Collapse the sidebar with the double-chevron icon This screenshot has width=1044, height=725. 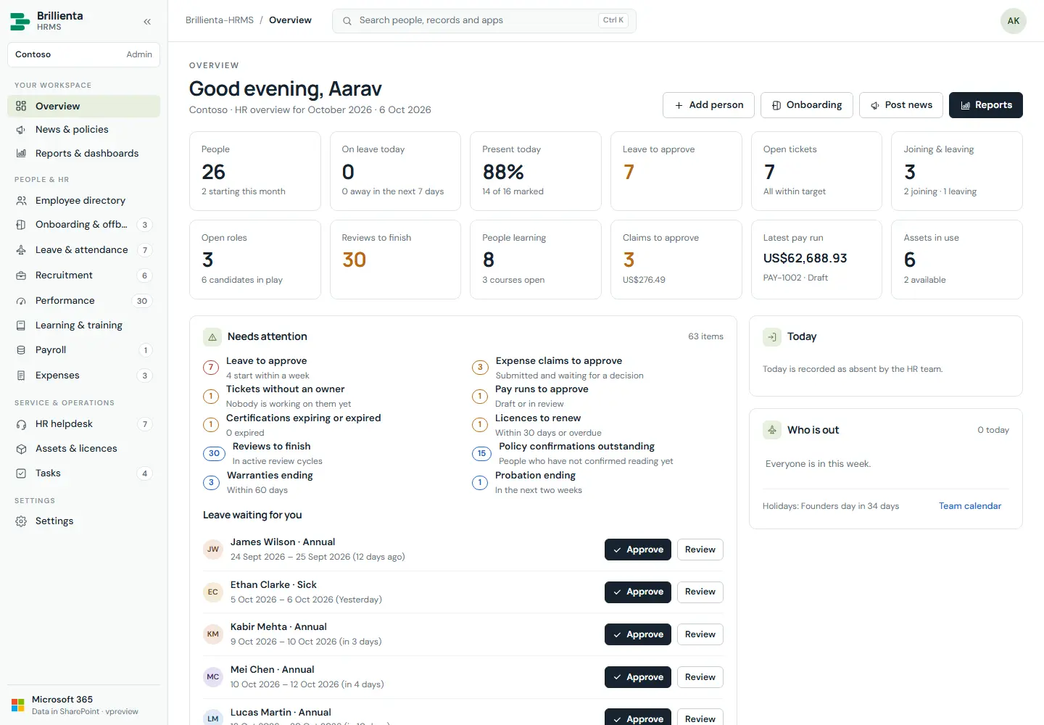tap(147, 22)
